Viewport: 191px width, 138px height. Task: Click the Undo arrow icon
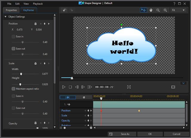(x=64, y=10)
